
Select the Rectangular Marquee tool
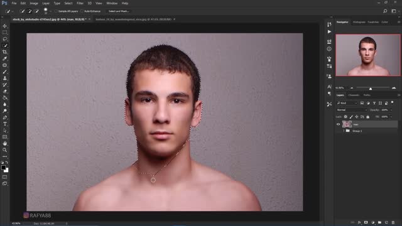click(4, 33)
